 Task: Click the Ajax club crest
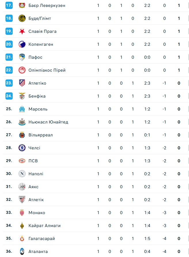click(22, 187)
